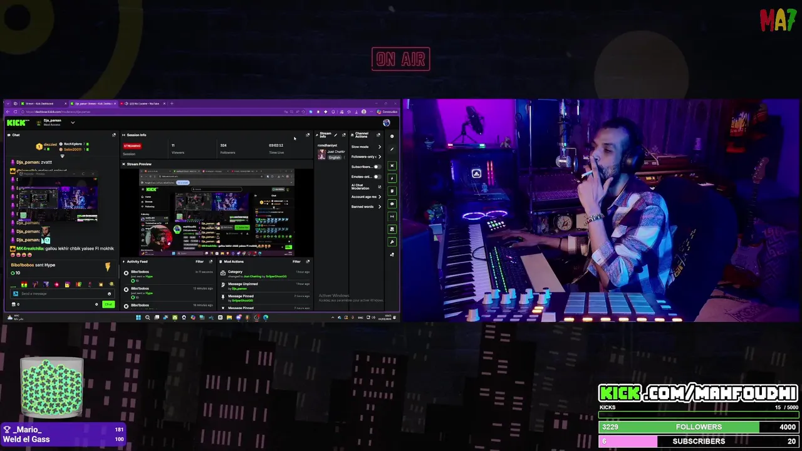Click the 03:02:12 Time Live value
Image resolution: width=802 pixels, height=451 pixels.
(x=276, y=145)
